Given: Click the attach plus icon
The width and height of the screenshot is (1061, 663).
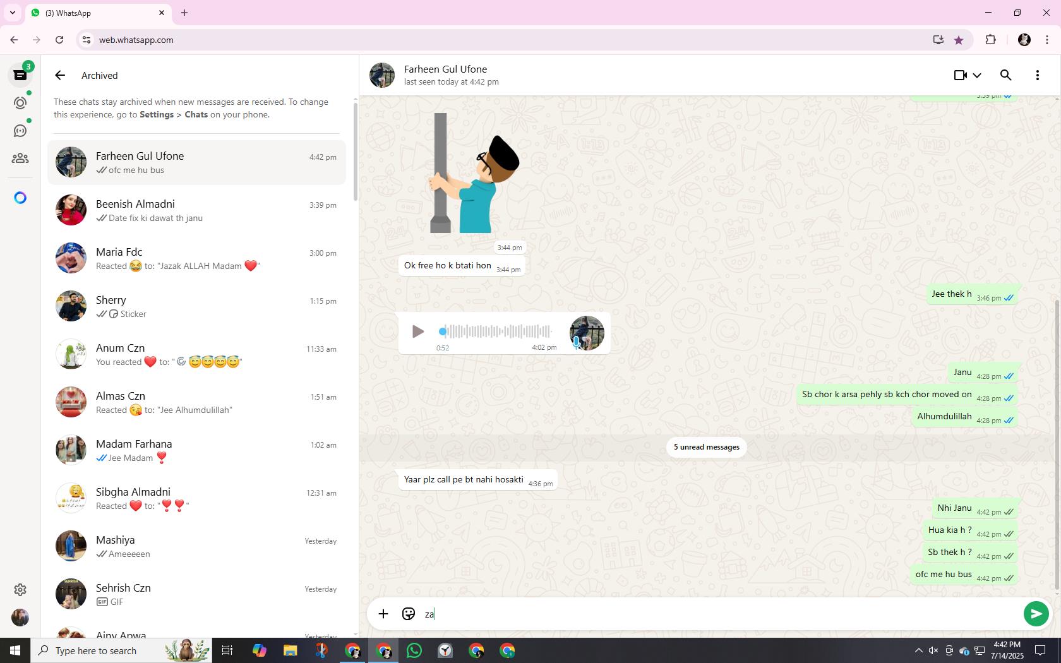Looking at the screenshot, I should click(x=383, y=614).
